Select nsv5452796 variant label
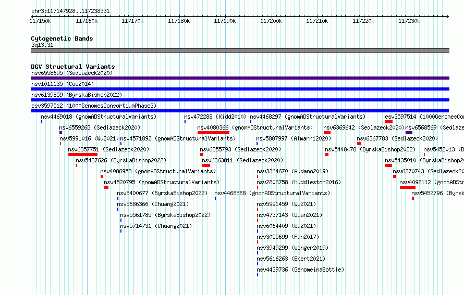Viewport: 464px width, 295px height. [437, 193]
